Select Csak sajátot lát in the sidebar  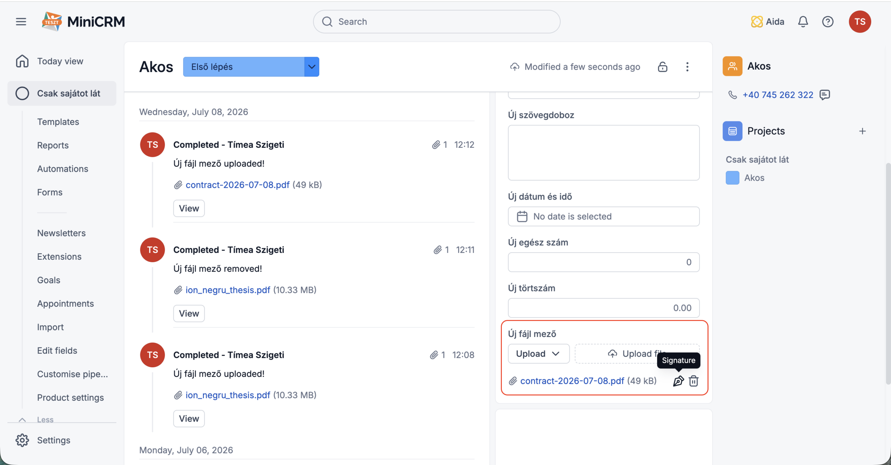[62, 93]
